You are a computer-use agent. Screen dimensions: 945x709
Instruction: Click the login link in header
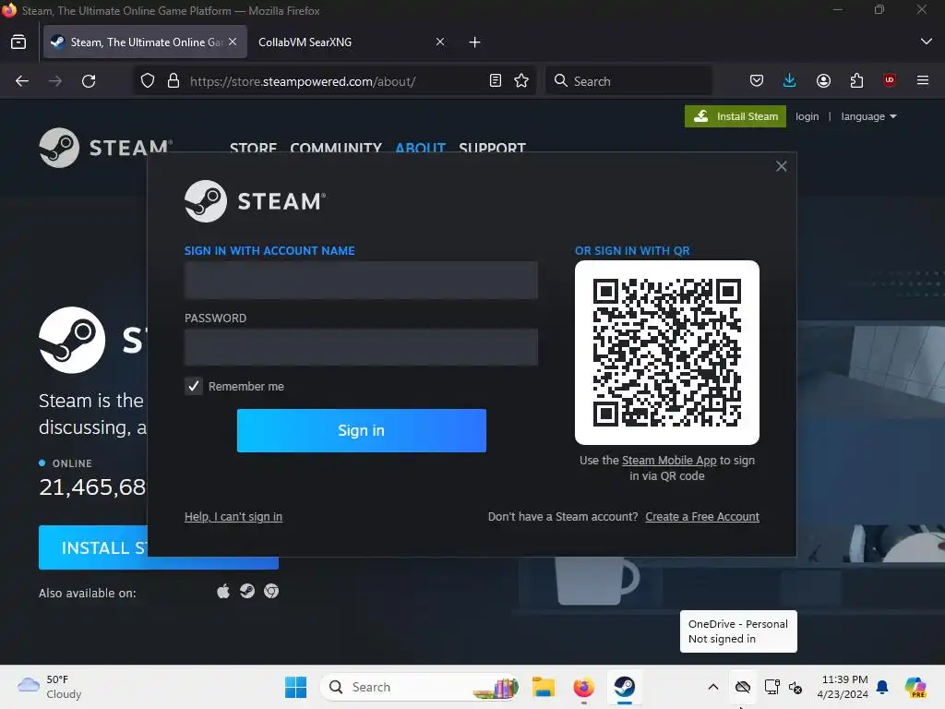807,116
